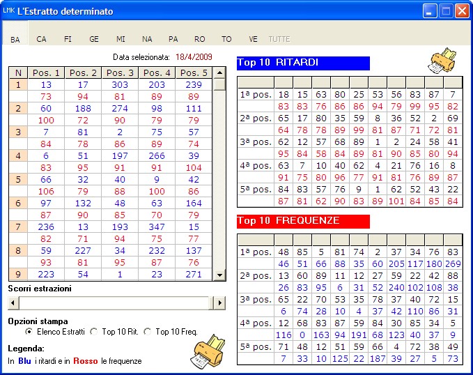Select the PA tab

click(173, 39)
